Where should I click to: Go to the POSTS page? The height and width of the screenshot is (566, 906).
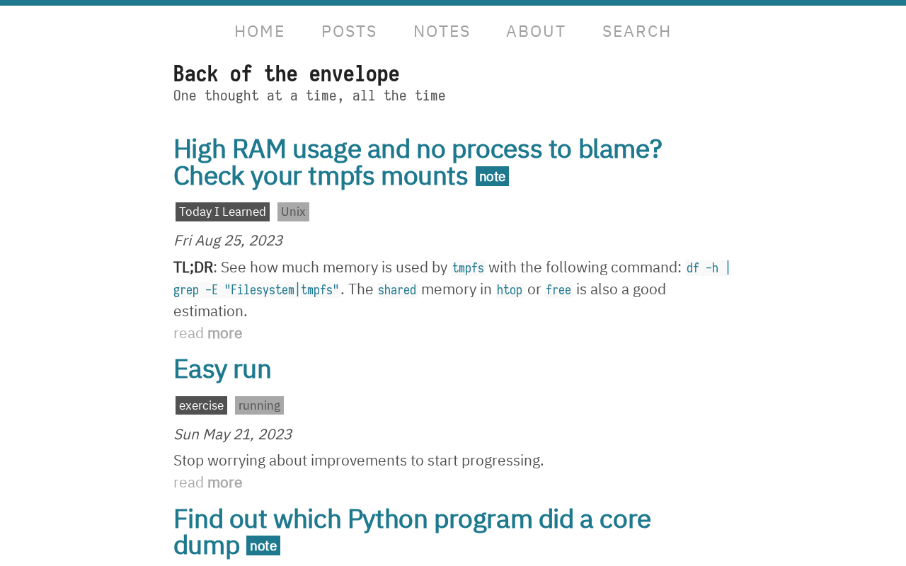click(x=349, y=31)
